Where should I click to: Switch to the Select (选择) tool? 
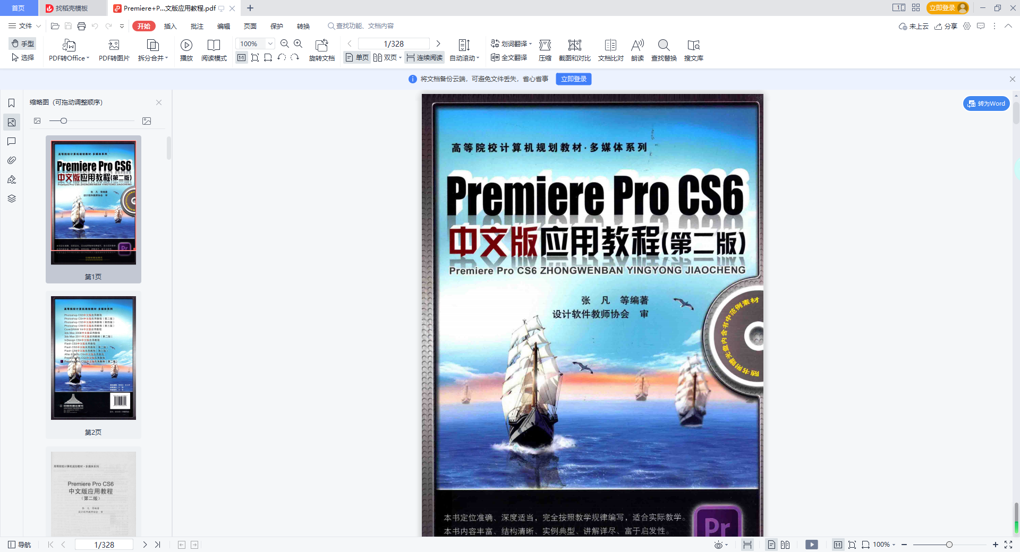pyautogui.click(x=22, y=57)
